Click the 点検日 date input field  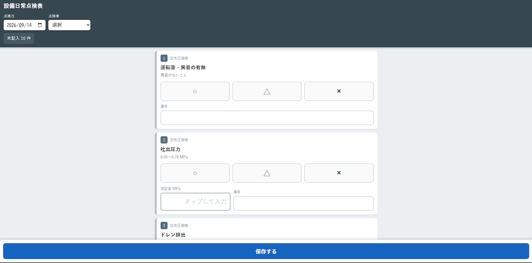click(x=24, y=25)
